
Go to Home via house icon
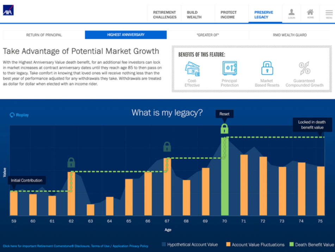[310, 14]
